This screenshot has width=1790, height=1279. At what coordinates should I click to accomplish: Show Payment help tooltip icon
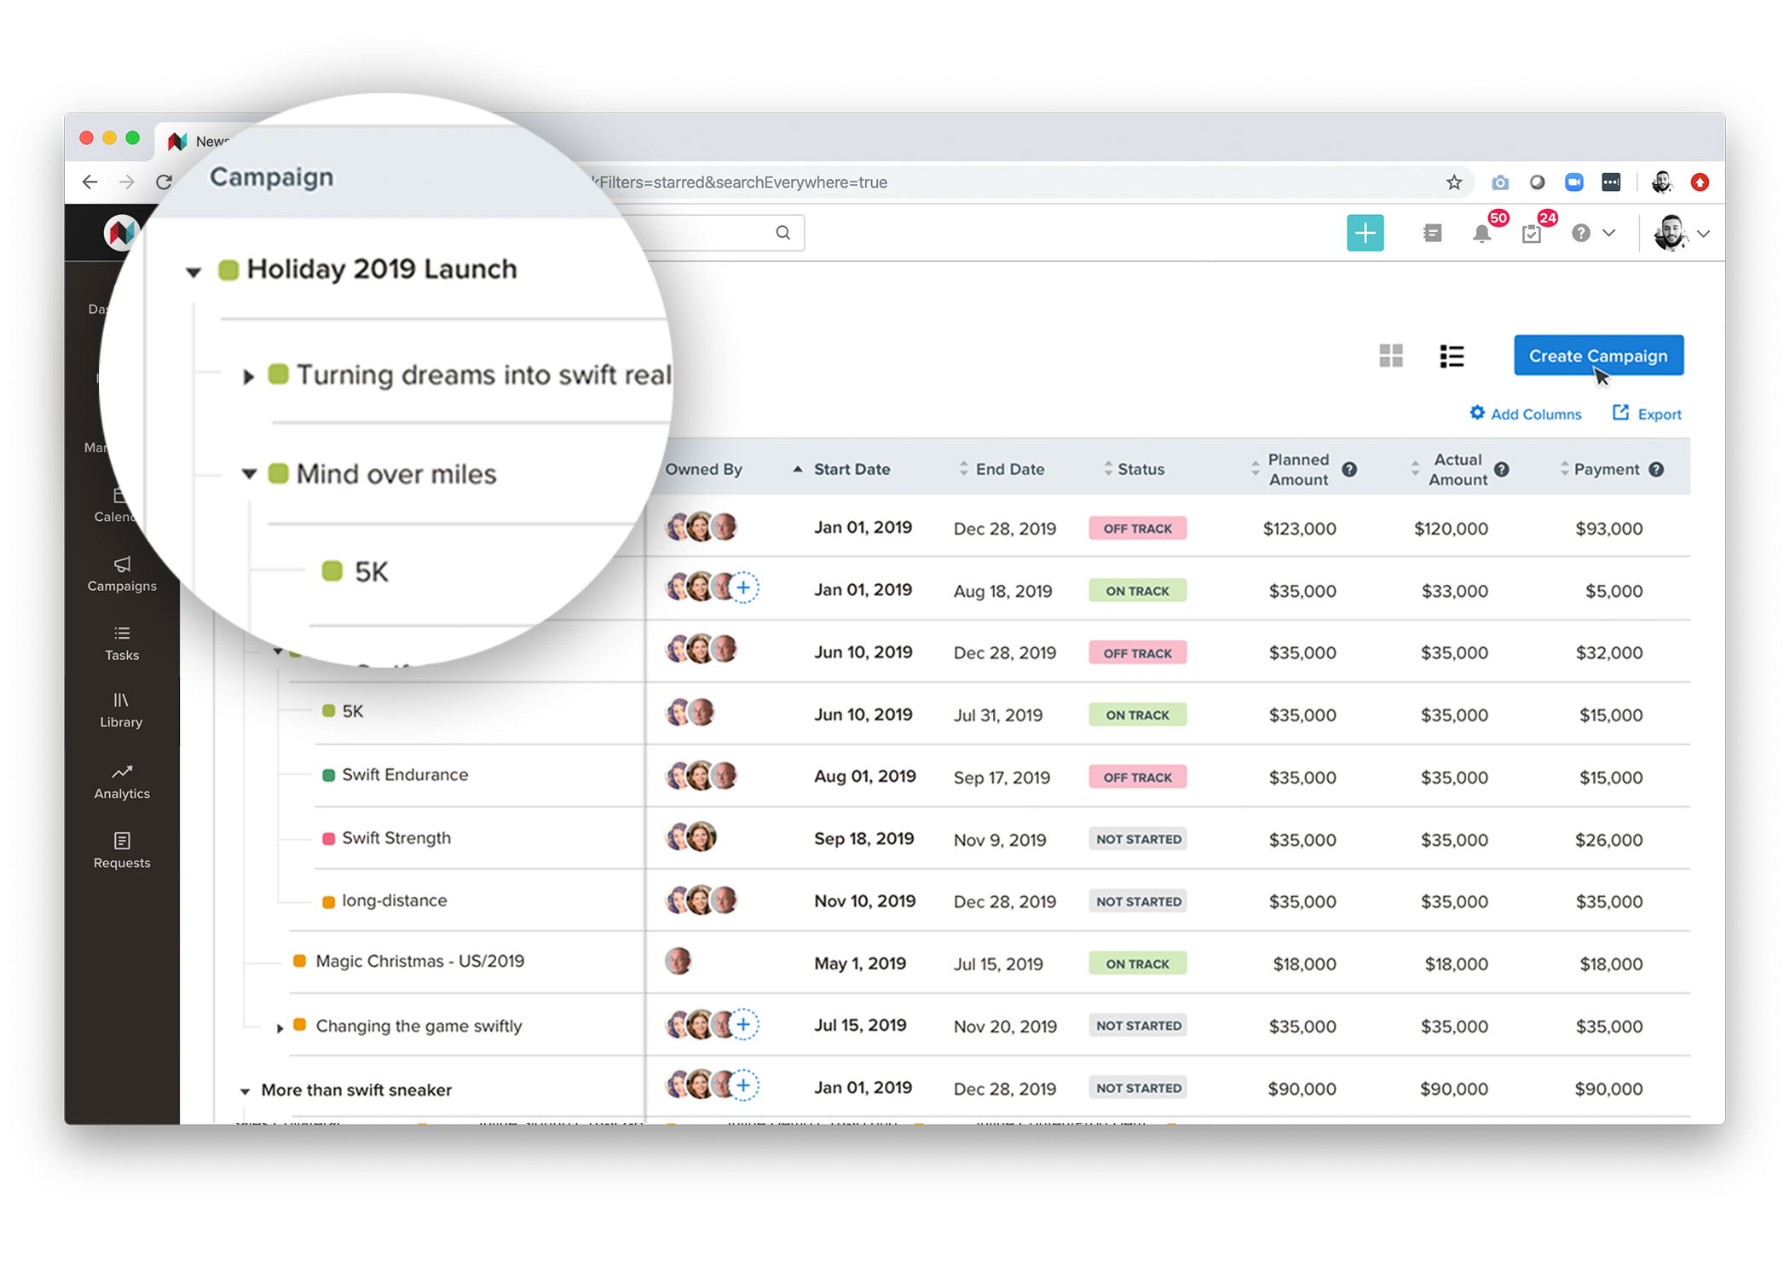click(x=1656, y=469)
